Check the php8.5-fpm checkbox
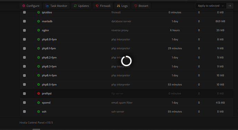Screen dimensions: 238x130 click(24, 85)
